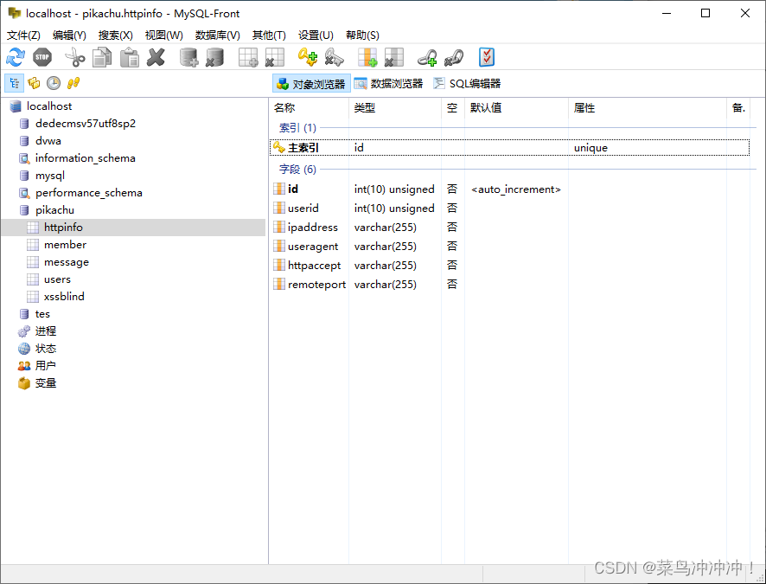Click the Copy toolbar icon
766x584 pixels.
click(102, 57)
